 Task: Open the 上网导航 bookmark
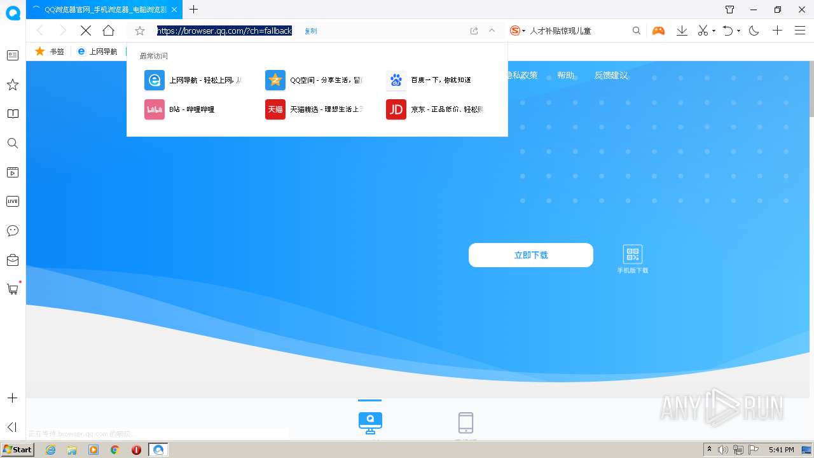coord(97,52)
